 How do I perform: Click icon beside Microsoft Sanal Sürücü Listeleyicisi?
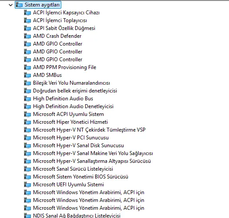[27, 169]
